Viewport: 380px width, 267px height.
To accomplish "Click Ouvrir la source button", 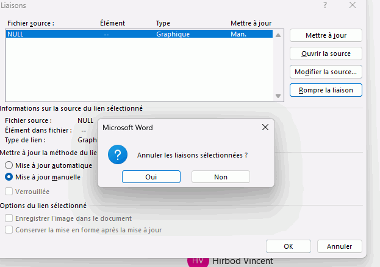I will 326,54.
